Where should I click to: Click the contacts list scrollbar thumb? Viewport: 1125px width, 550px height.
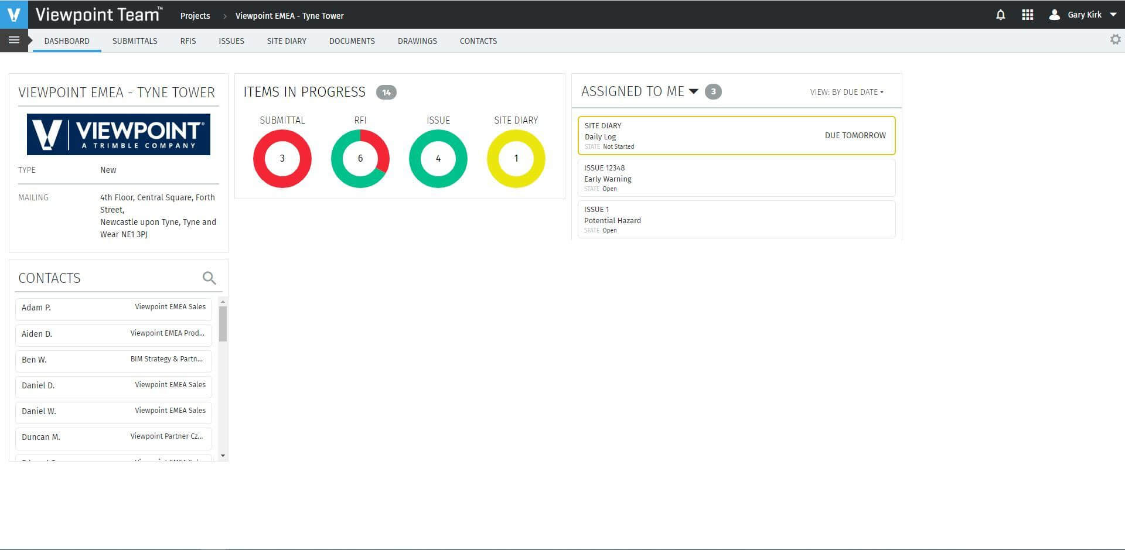[x=223, y=323]
